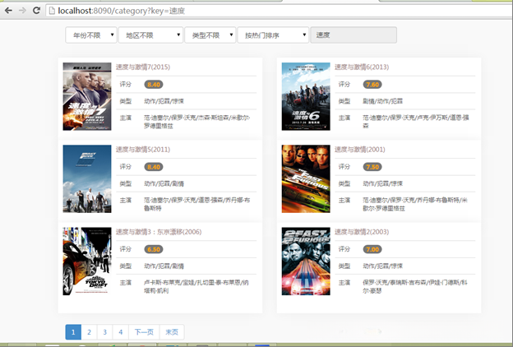Open the 速度与激情3：东京漂移(2006) title link

tap(158, 232)
